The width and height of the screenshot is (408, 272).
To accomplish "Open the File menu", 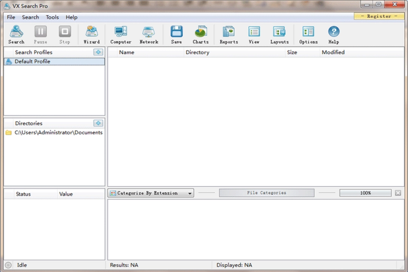I will (11, 17).
